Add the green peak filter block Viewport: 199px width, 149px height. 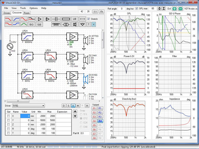(24, 24)
